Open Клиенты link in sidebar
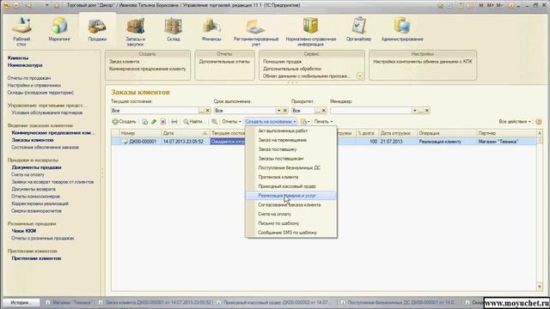The image size is (550, 309). click(18, 58)
